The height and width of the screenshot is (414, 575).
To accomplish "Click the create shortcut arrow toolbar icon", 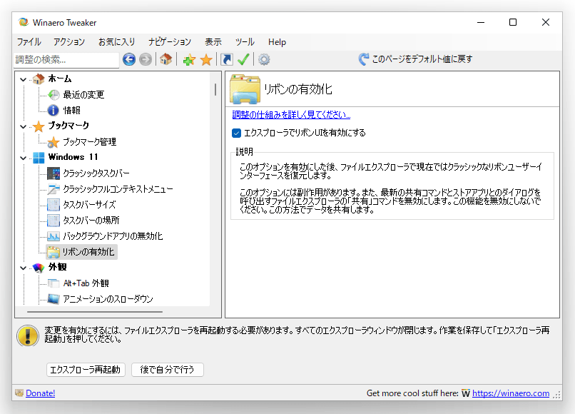I will 227,59.
